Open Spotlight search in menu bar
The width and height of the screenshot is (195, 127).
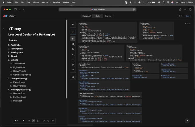pyautogui.click(x=163, y=2)
